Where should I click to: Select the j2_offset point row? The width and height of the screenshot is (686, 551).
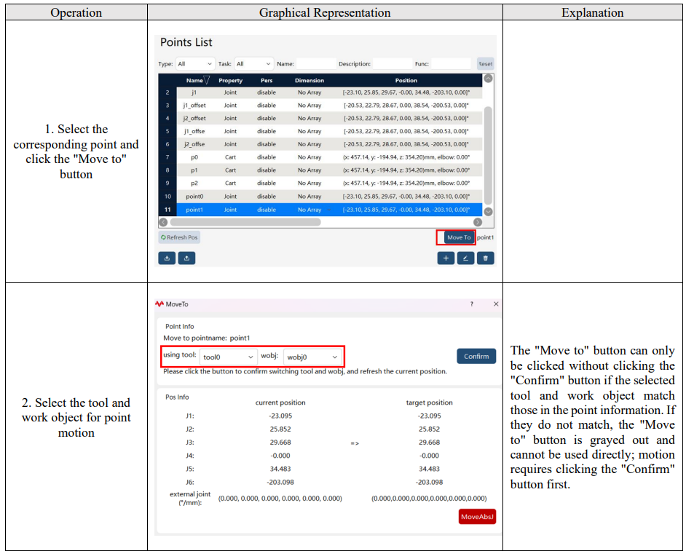tap(320, 119)
